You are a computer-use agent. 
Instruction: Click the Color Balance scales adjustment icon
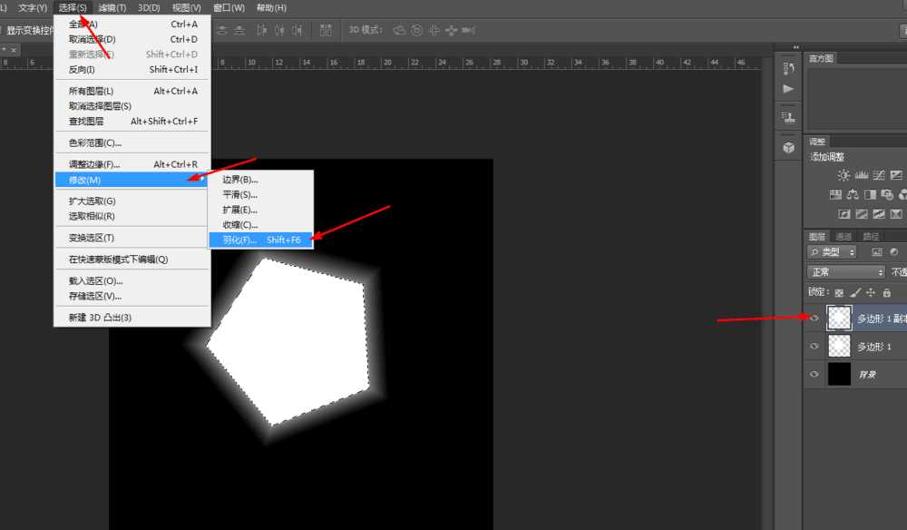point(853,194)
